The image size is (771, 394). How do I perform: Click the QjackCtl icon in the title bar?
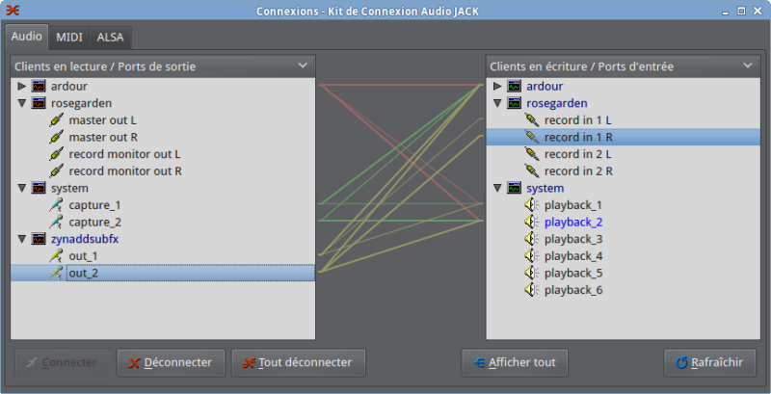coord(13,11)
